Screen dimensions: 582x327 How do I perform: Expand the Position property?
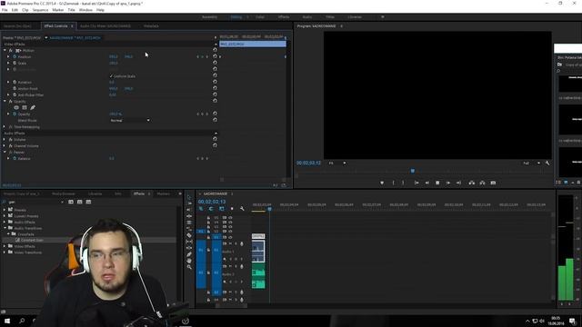point(8,56)
